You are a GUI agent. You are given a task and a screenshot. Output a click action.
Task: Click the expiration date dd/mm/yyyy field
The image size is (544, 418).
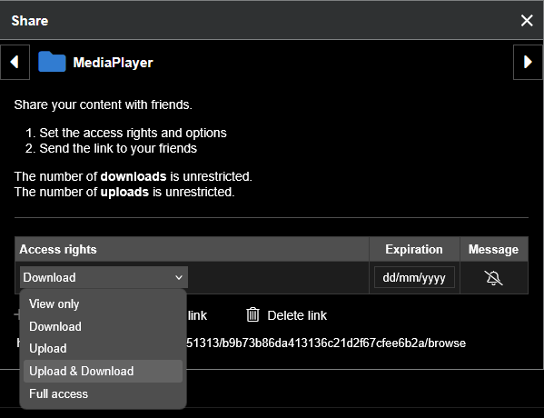coord(414,277)
